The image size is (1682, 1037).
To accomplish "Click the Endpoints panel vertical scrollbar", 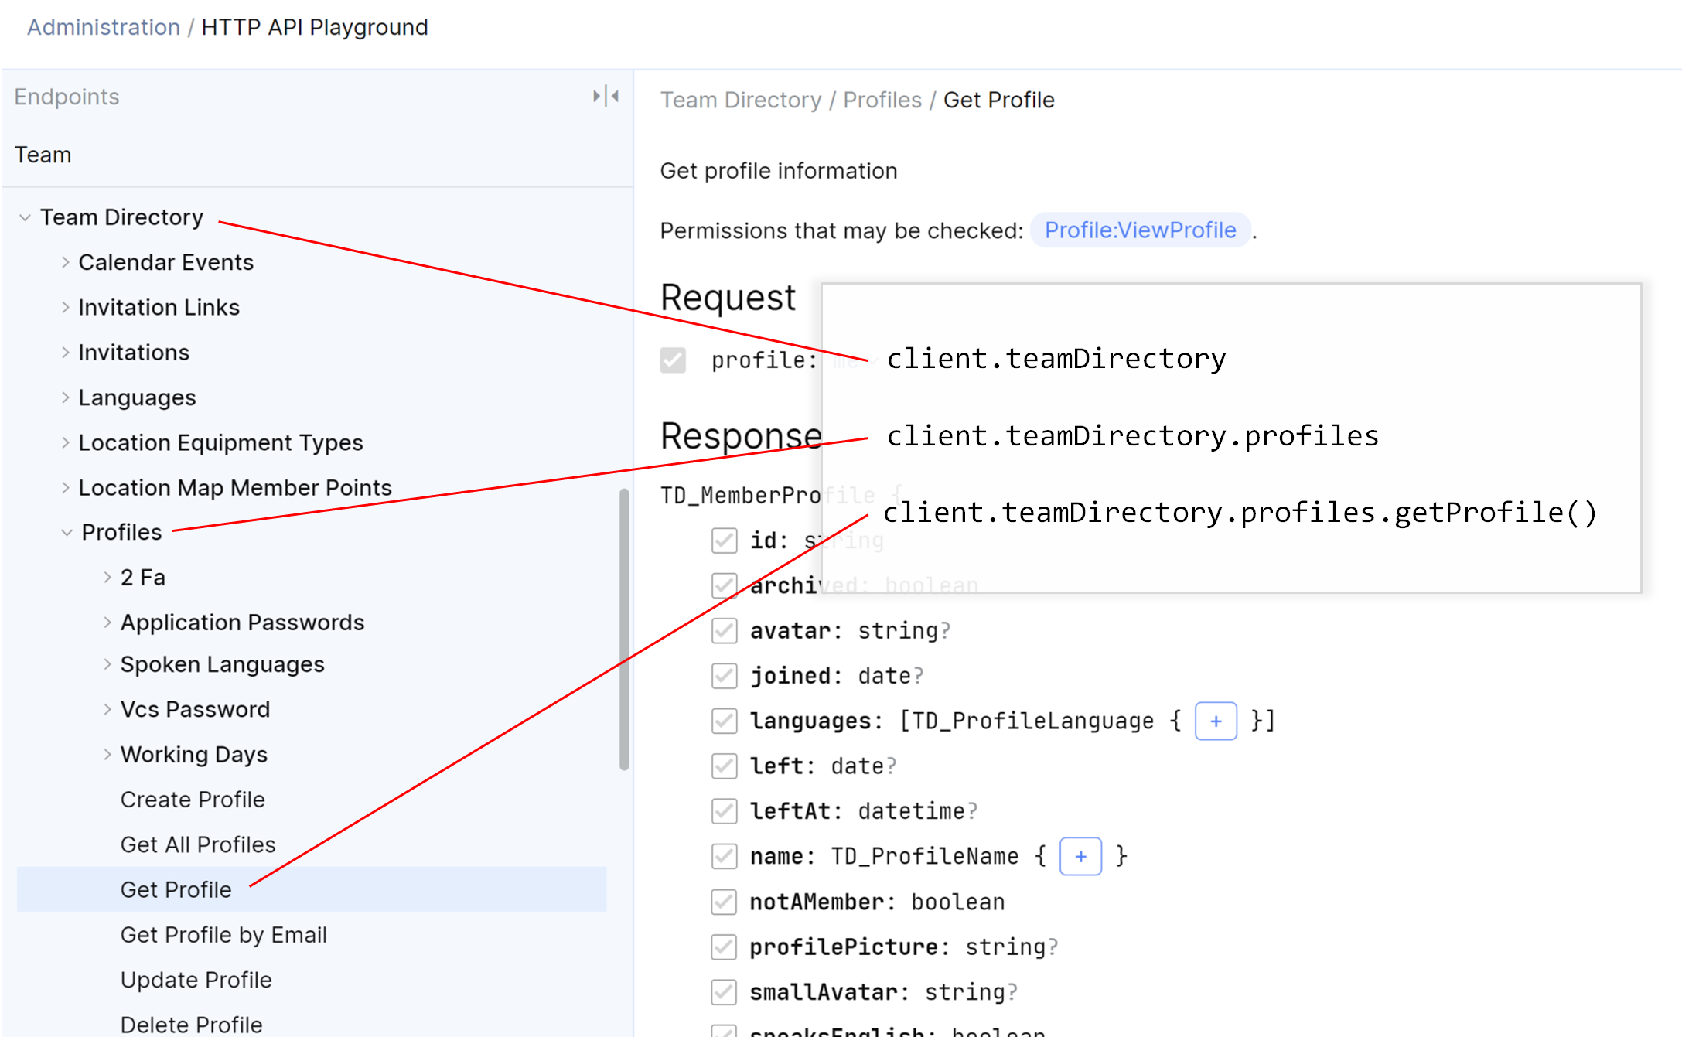I will point(624,630).
